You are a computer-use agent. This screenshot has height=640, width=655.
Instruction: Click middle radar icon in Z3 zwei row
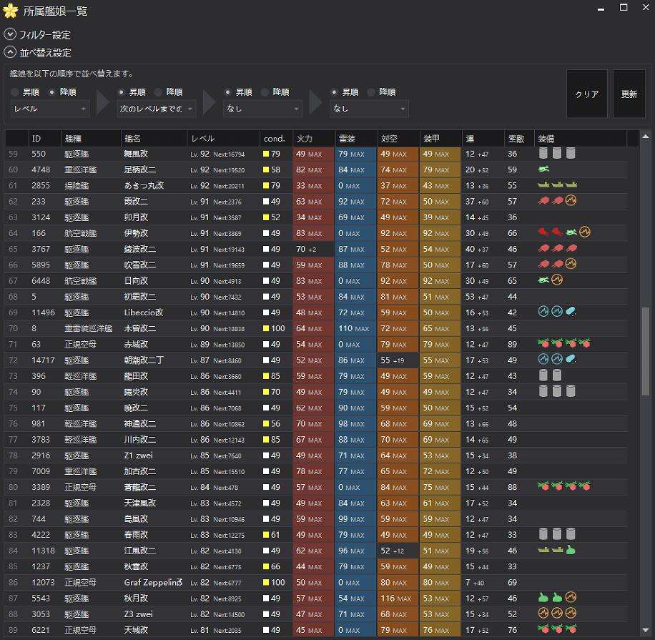[x=557, y=614]
